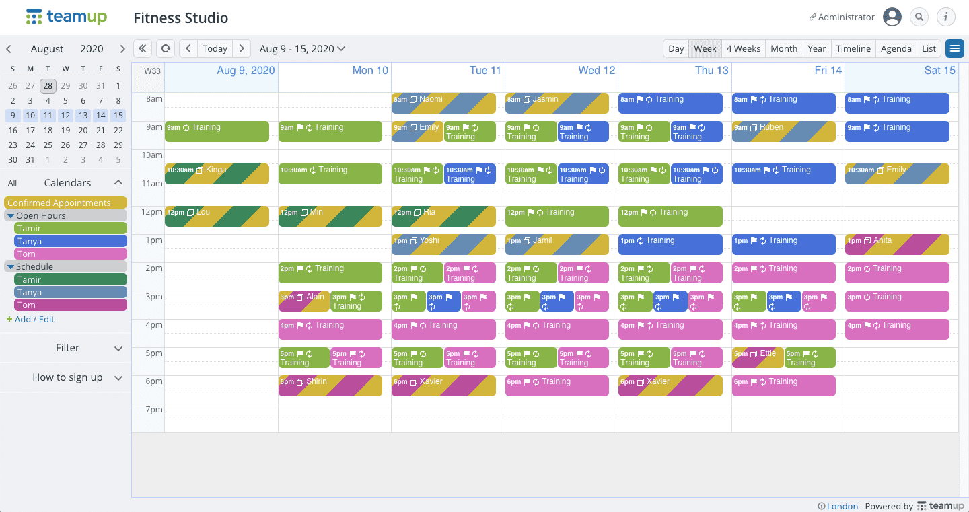Collapse the sidebar with double-chevron icon
The width and height of the screenshot is (969, 512).
(143, 48)
